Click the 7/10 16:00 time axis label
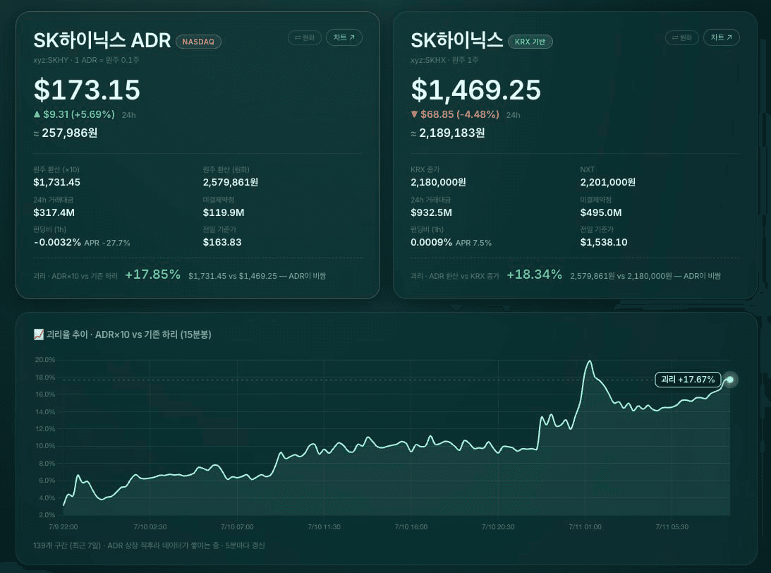The height and width of the screenshot is (573, 771). (x=411, y=526)
